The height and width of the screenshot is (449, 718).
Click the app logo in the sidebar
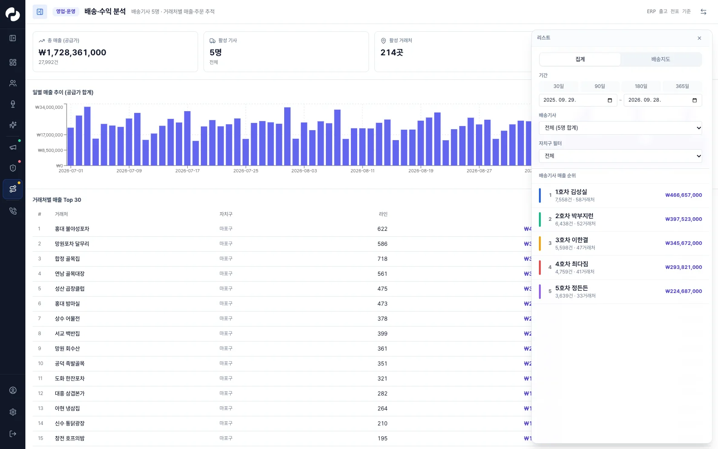pos(13,14)
